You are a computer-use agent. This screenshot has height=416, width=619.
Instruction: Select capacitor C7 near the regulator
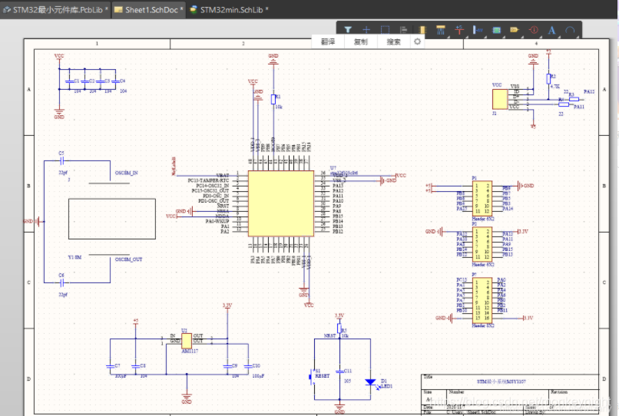[110, 366]
